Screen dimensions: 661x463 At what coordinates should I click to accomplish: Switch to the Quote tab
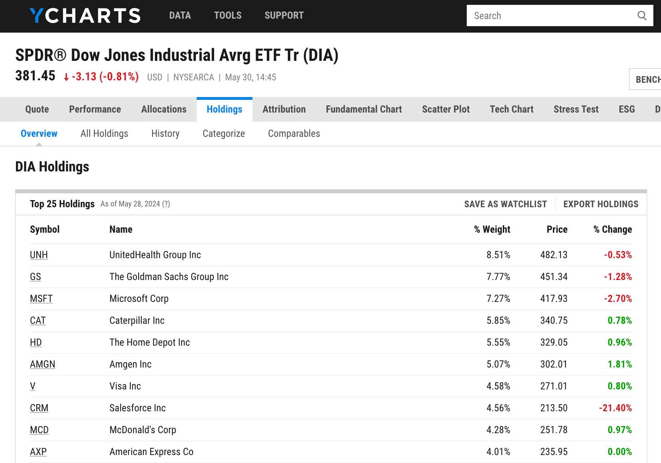point(37,109)
